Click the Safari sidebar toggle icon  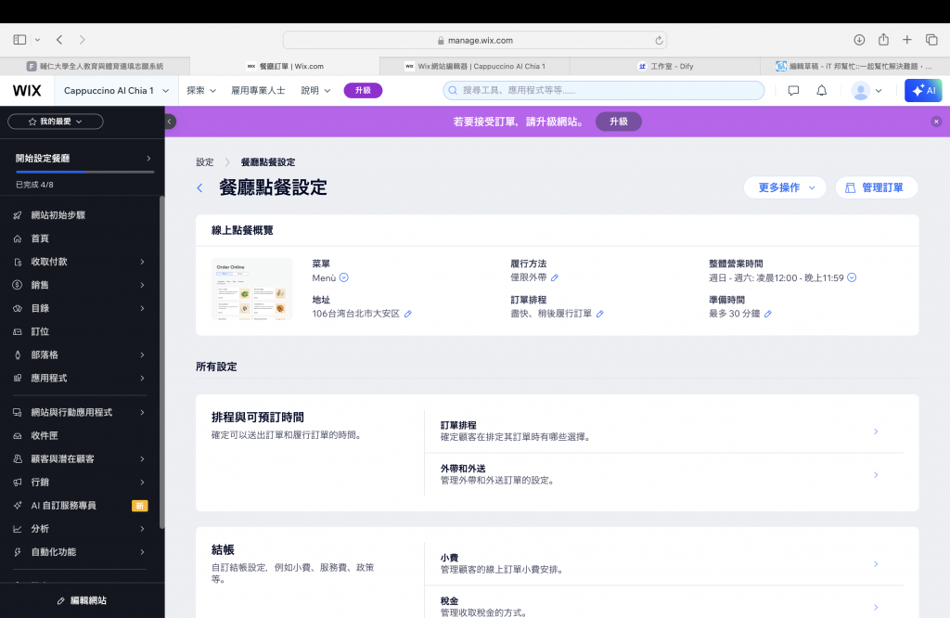coord(19,40)
